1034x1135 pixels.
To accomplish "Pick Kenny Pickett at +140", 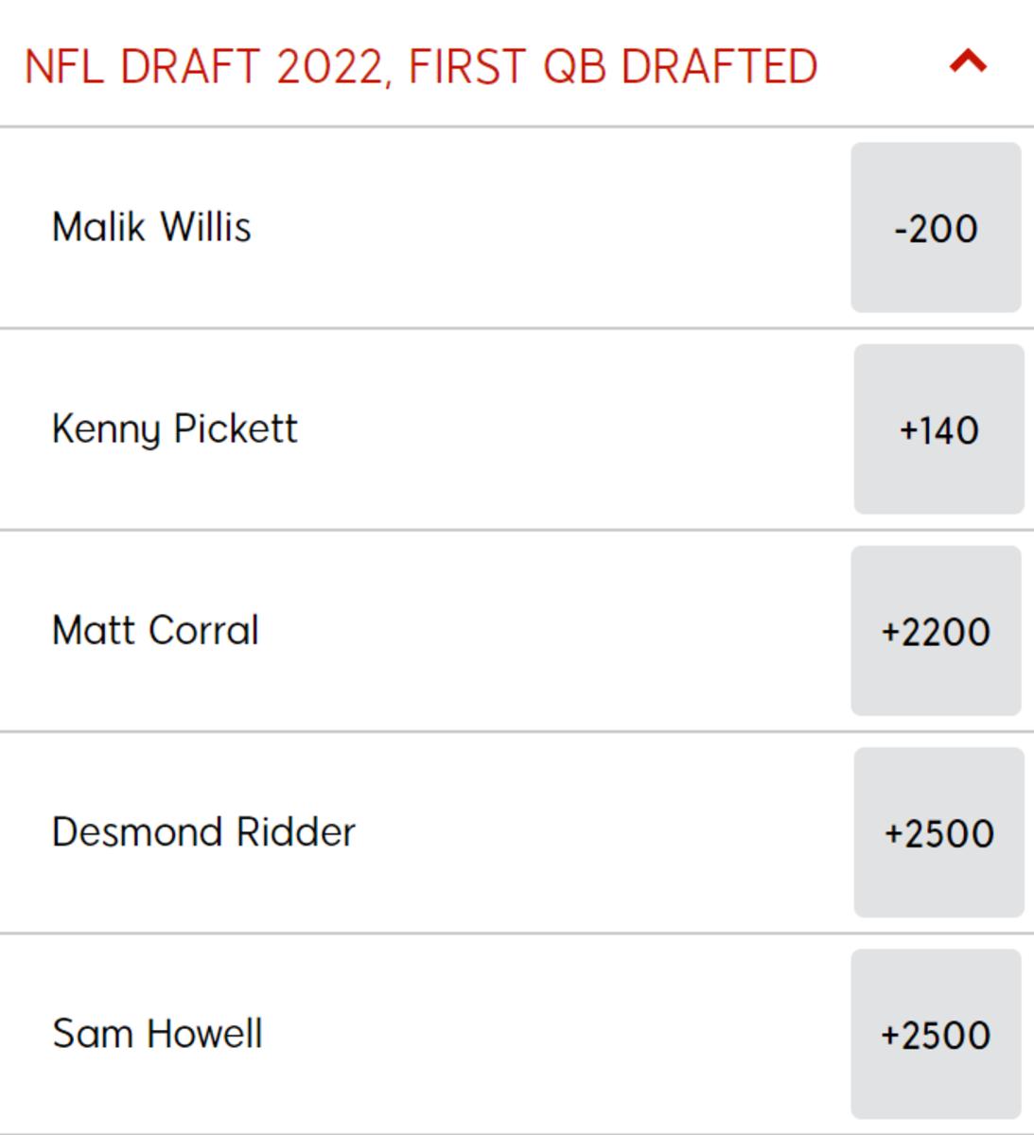I will [938, 429].
